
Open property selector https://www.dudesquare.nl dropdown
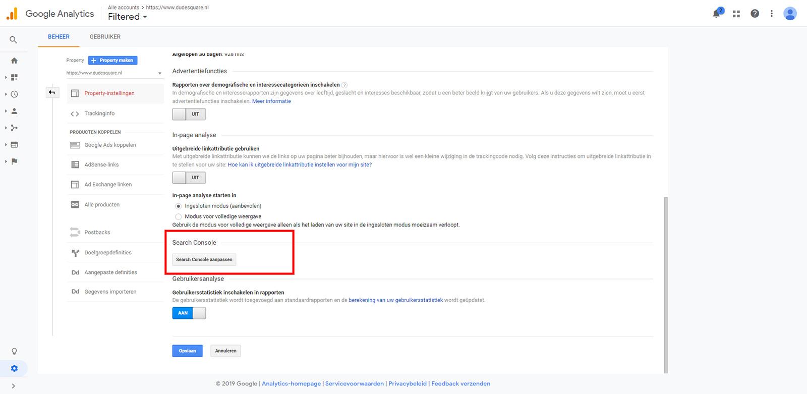click(x=114, y=73)
